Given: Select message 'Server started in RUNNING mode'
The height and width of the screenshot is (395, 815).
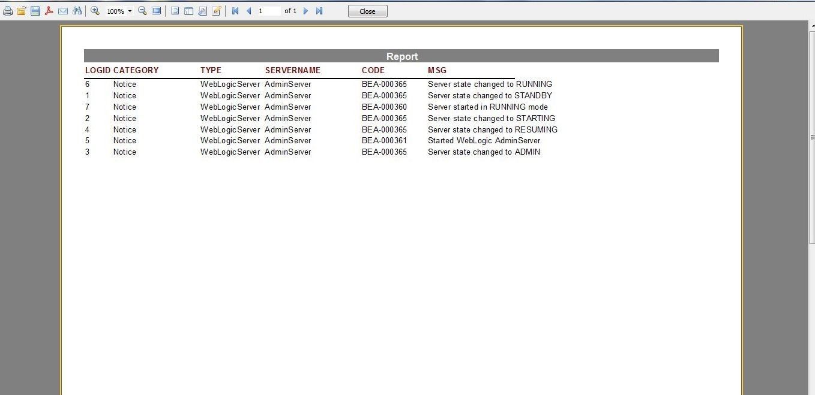Looking at the screenshot, I should point(488,107).
